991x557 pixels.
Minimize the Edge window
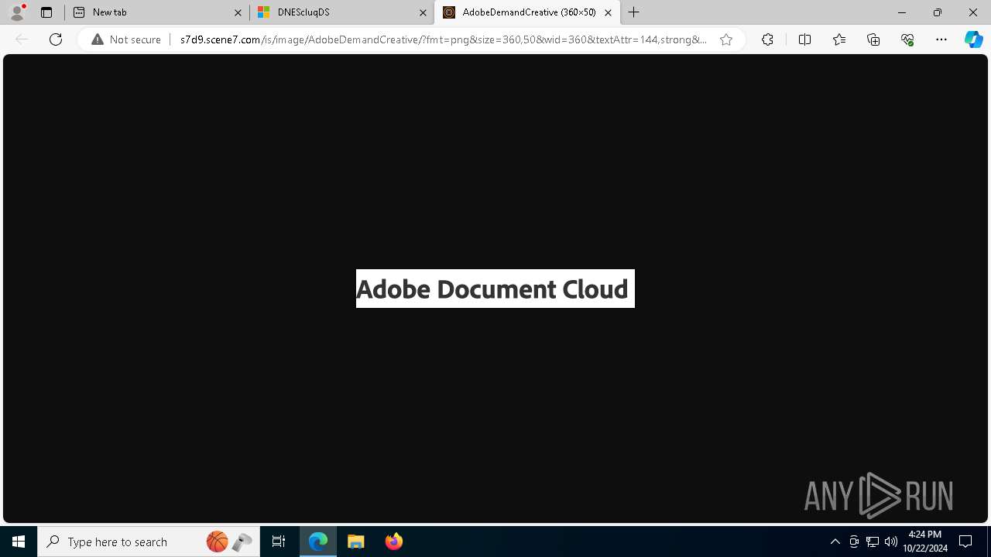[x=902, y=12]
